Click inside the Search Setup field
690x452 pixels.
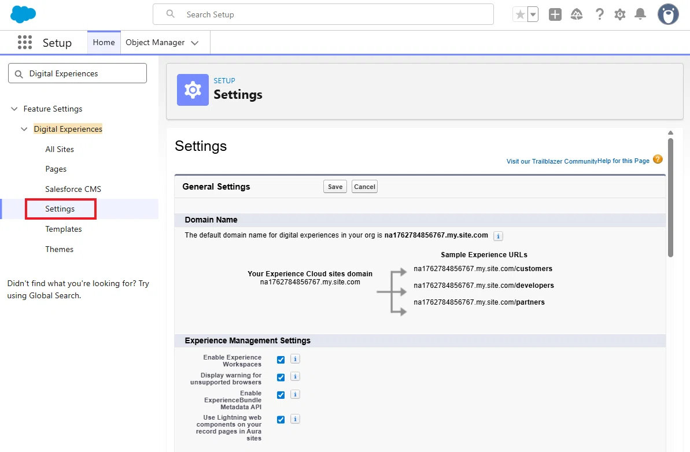pyautogui.click(x=323, y=14)
